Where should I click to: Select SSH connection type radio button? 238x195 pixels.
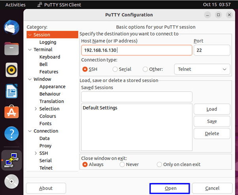coord(85,69)
